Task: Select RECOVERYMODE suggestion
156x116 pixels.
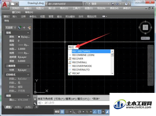Action: (x=90, y=66)
